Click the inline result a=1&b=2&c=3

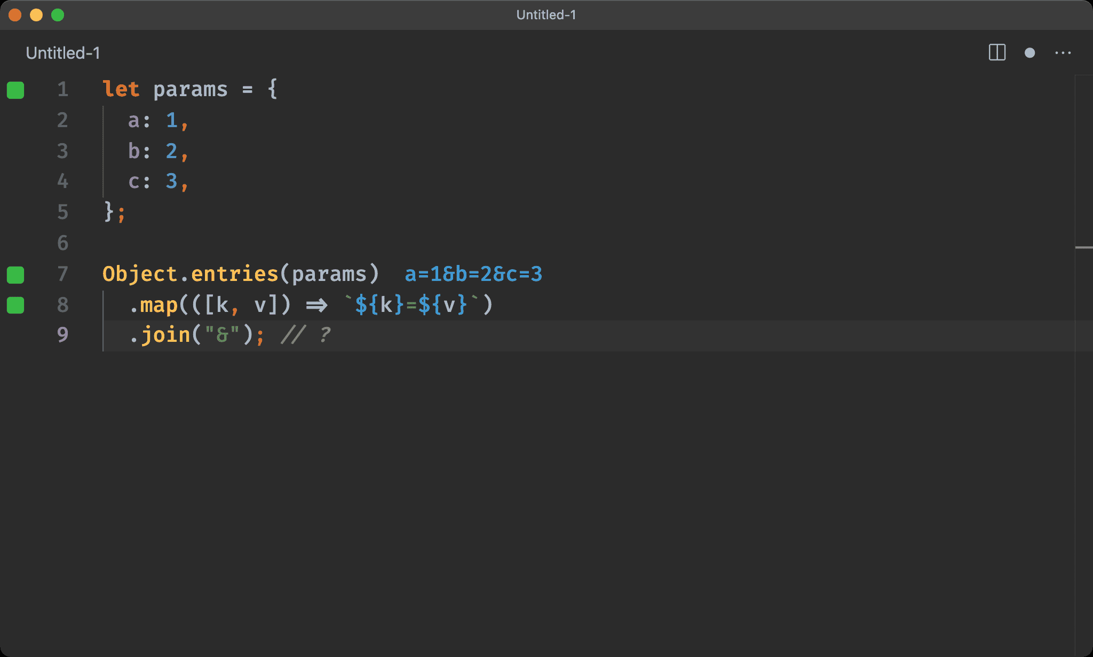tap(473, 275)
